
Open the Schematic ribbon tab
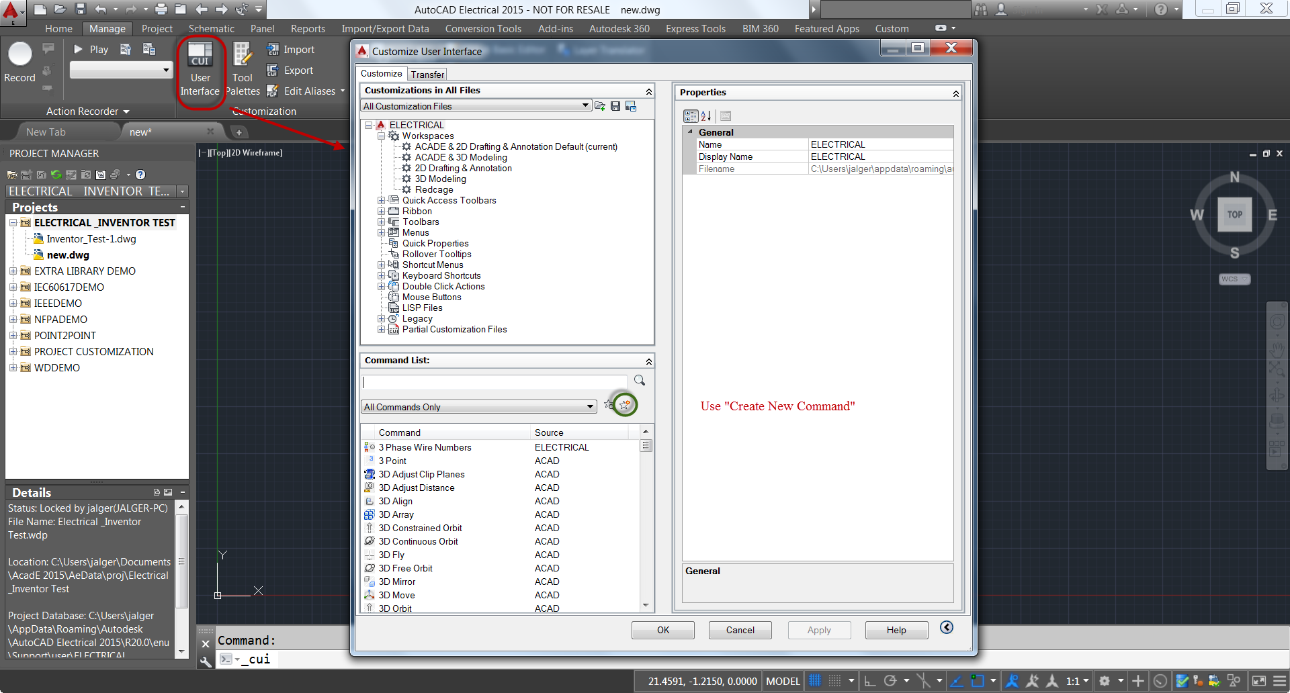(x=211, y=29)
